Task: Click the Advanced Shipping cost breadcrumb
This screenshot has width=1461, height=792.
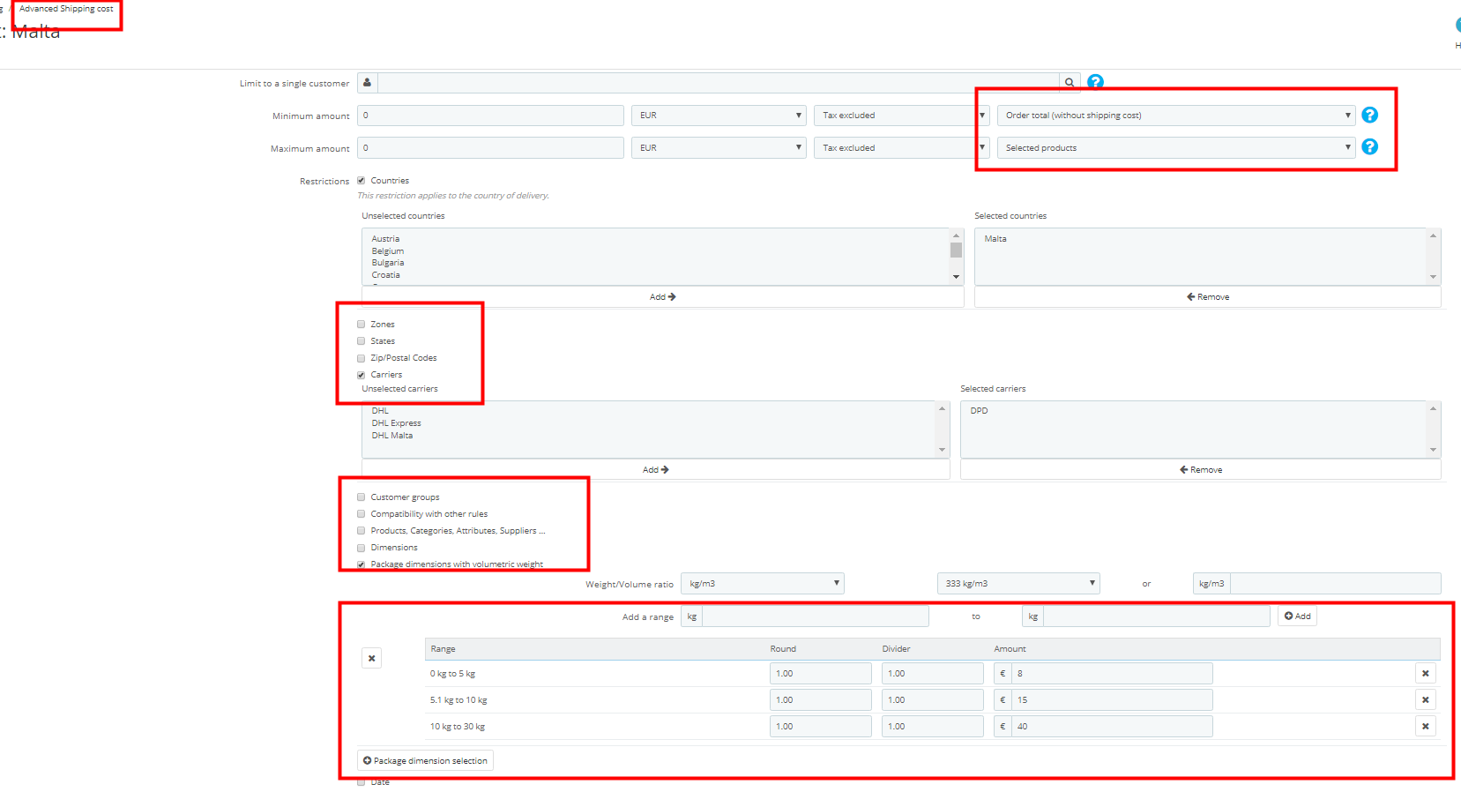Action: click(x=66, y=9)
